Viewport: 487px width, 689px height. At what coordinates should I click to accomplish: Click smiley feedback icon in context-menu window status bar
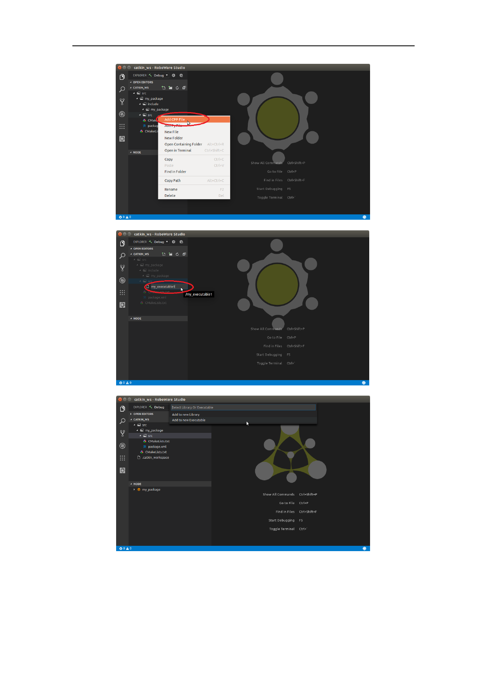coord(364,217)
